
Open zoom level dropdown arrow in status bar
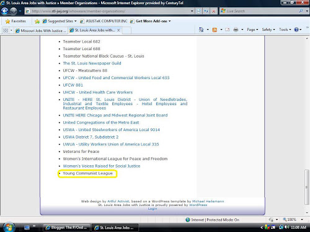coord(302,220)
